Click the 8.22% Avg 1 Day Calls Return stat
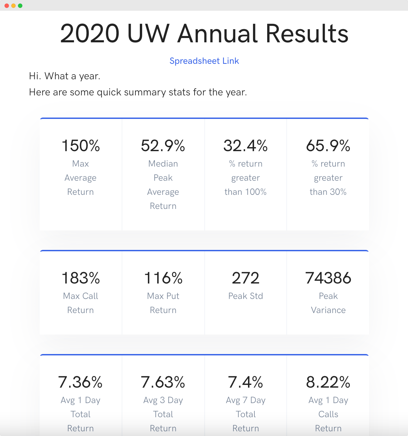Viewport: 408px width, 436px height. click(328, 396)
